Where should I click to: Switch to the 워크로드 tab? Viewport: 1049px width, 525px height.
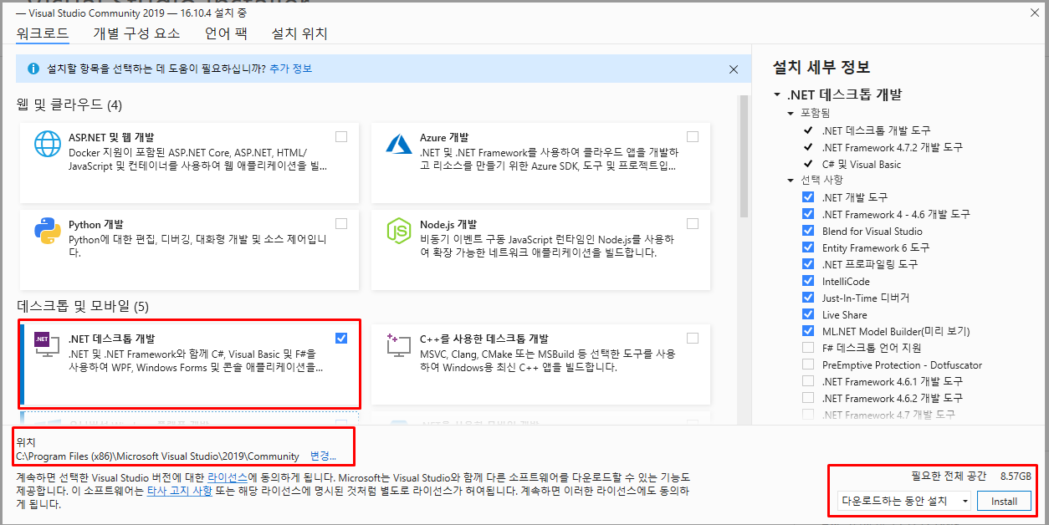43,33
